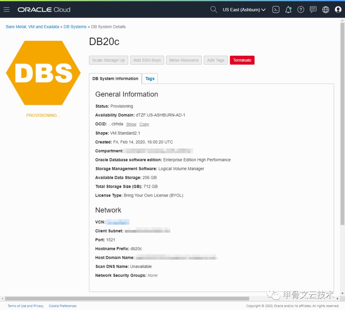Click the hostname prefix db20c
The image size is (345, 310).
[136, 249]
